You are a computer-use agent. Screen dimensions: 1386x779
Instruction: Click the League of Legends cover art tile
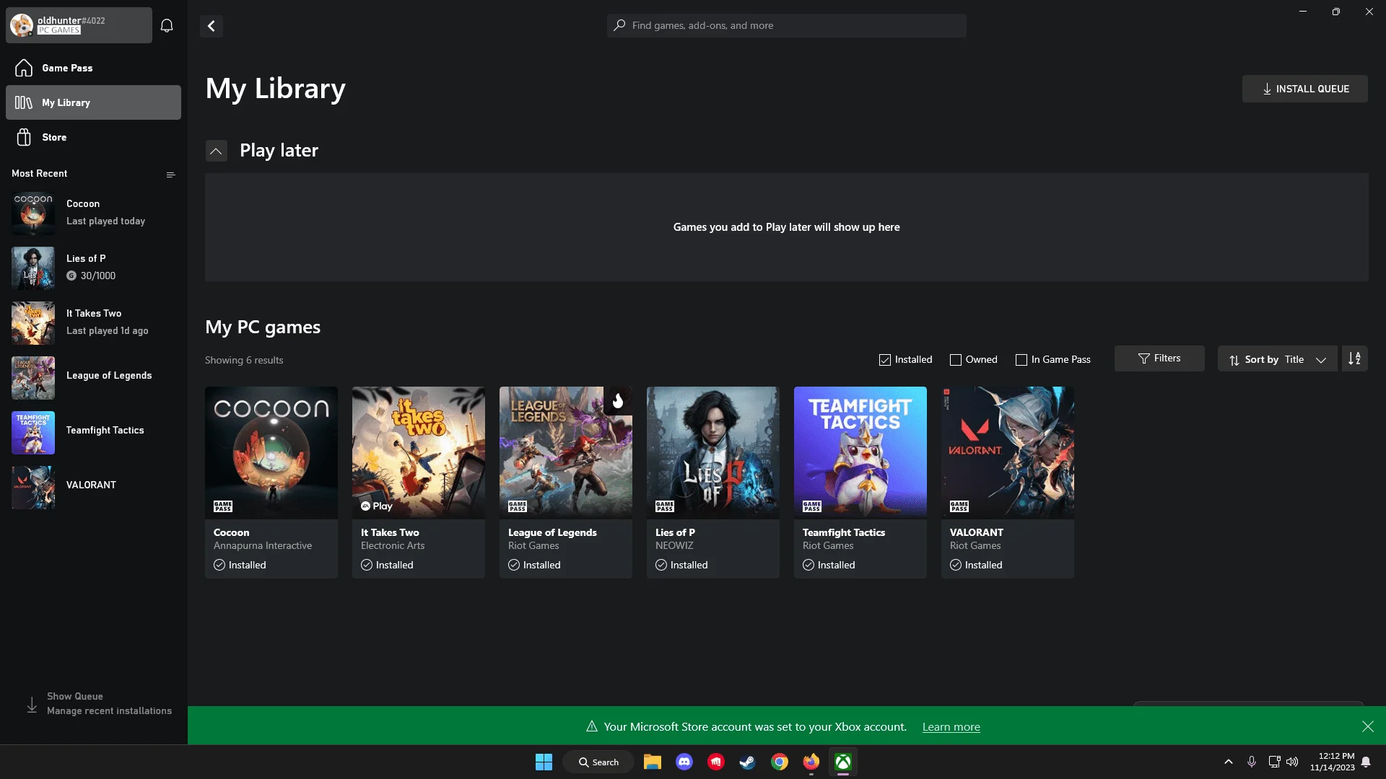pos(566,452)
